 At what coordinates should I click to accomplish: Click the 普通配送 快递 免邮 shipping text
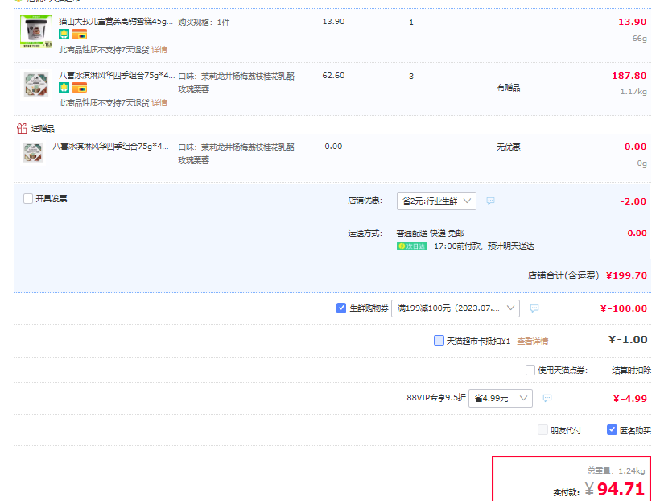coord(430,233)
